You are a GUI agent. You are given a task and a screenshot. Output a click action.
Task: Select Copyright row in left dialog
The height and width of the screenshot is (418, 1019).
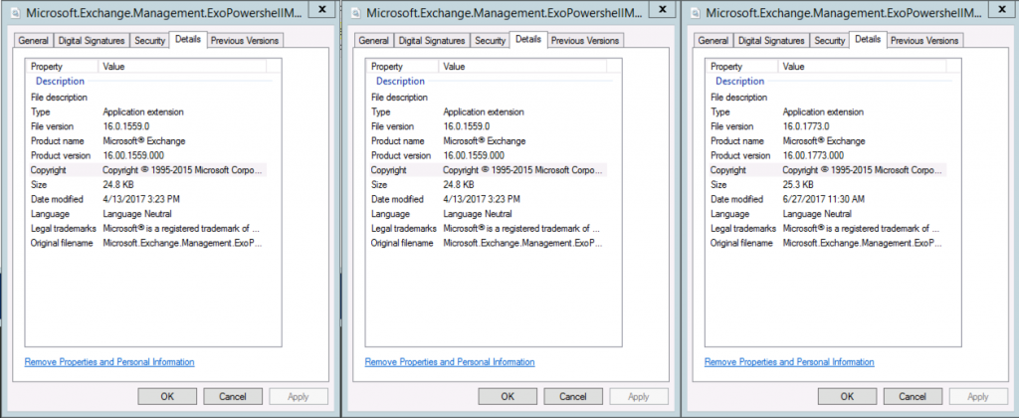(x=146, y=169)
